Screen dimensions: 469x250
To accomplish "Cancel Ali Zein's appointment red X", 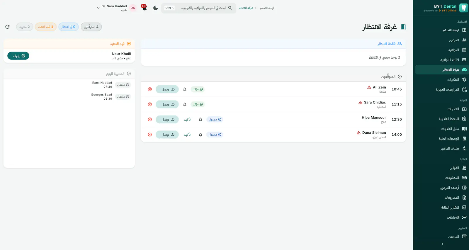I will tap(150, 89).
